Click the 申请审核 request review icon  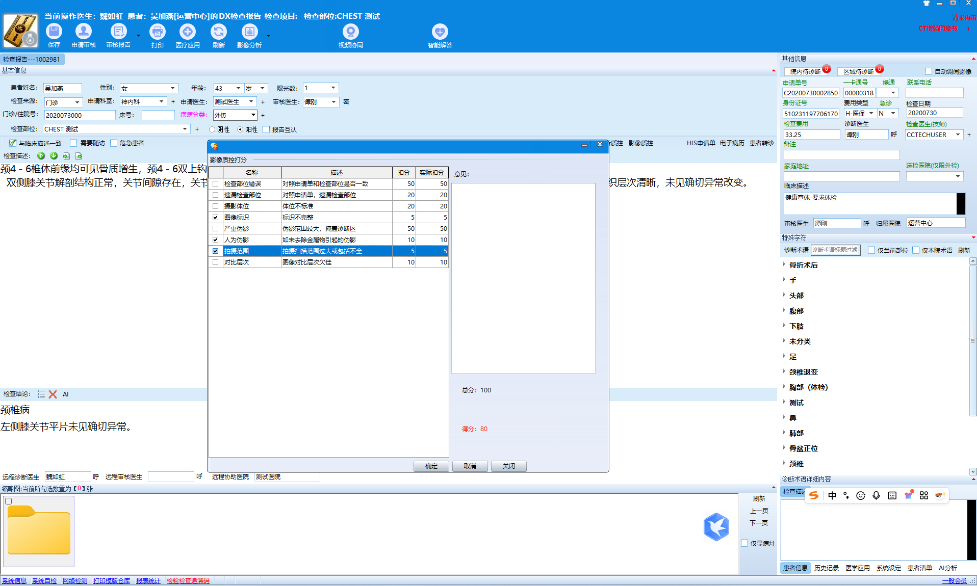tap(84, 32)
